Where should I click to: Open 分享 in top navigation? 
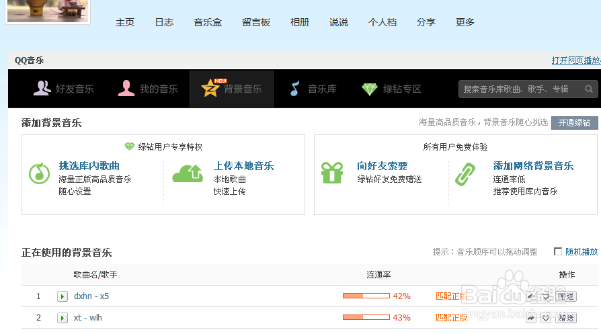pos(426,23)
